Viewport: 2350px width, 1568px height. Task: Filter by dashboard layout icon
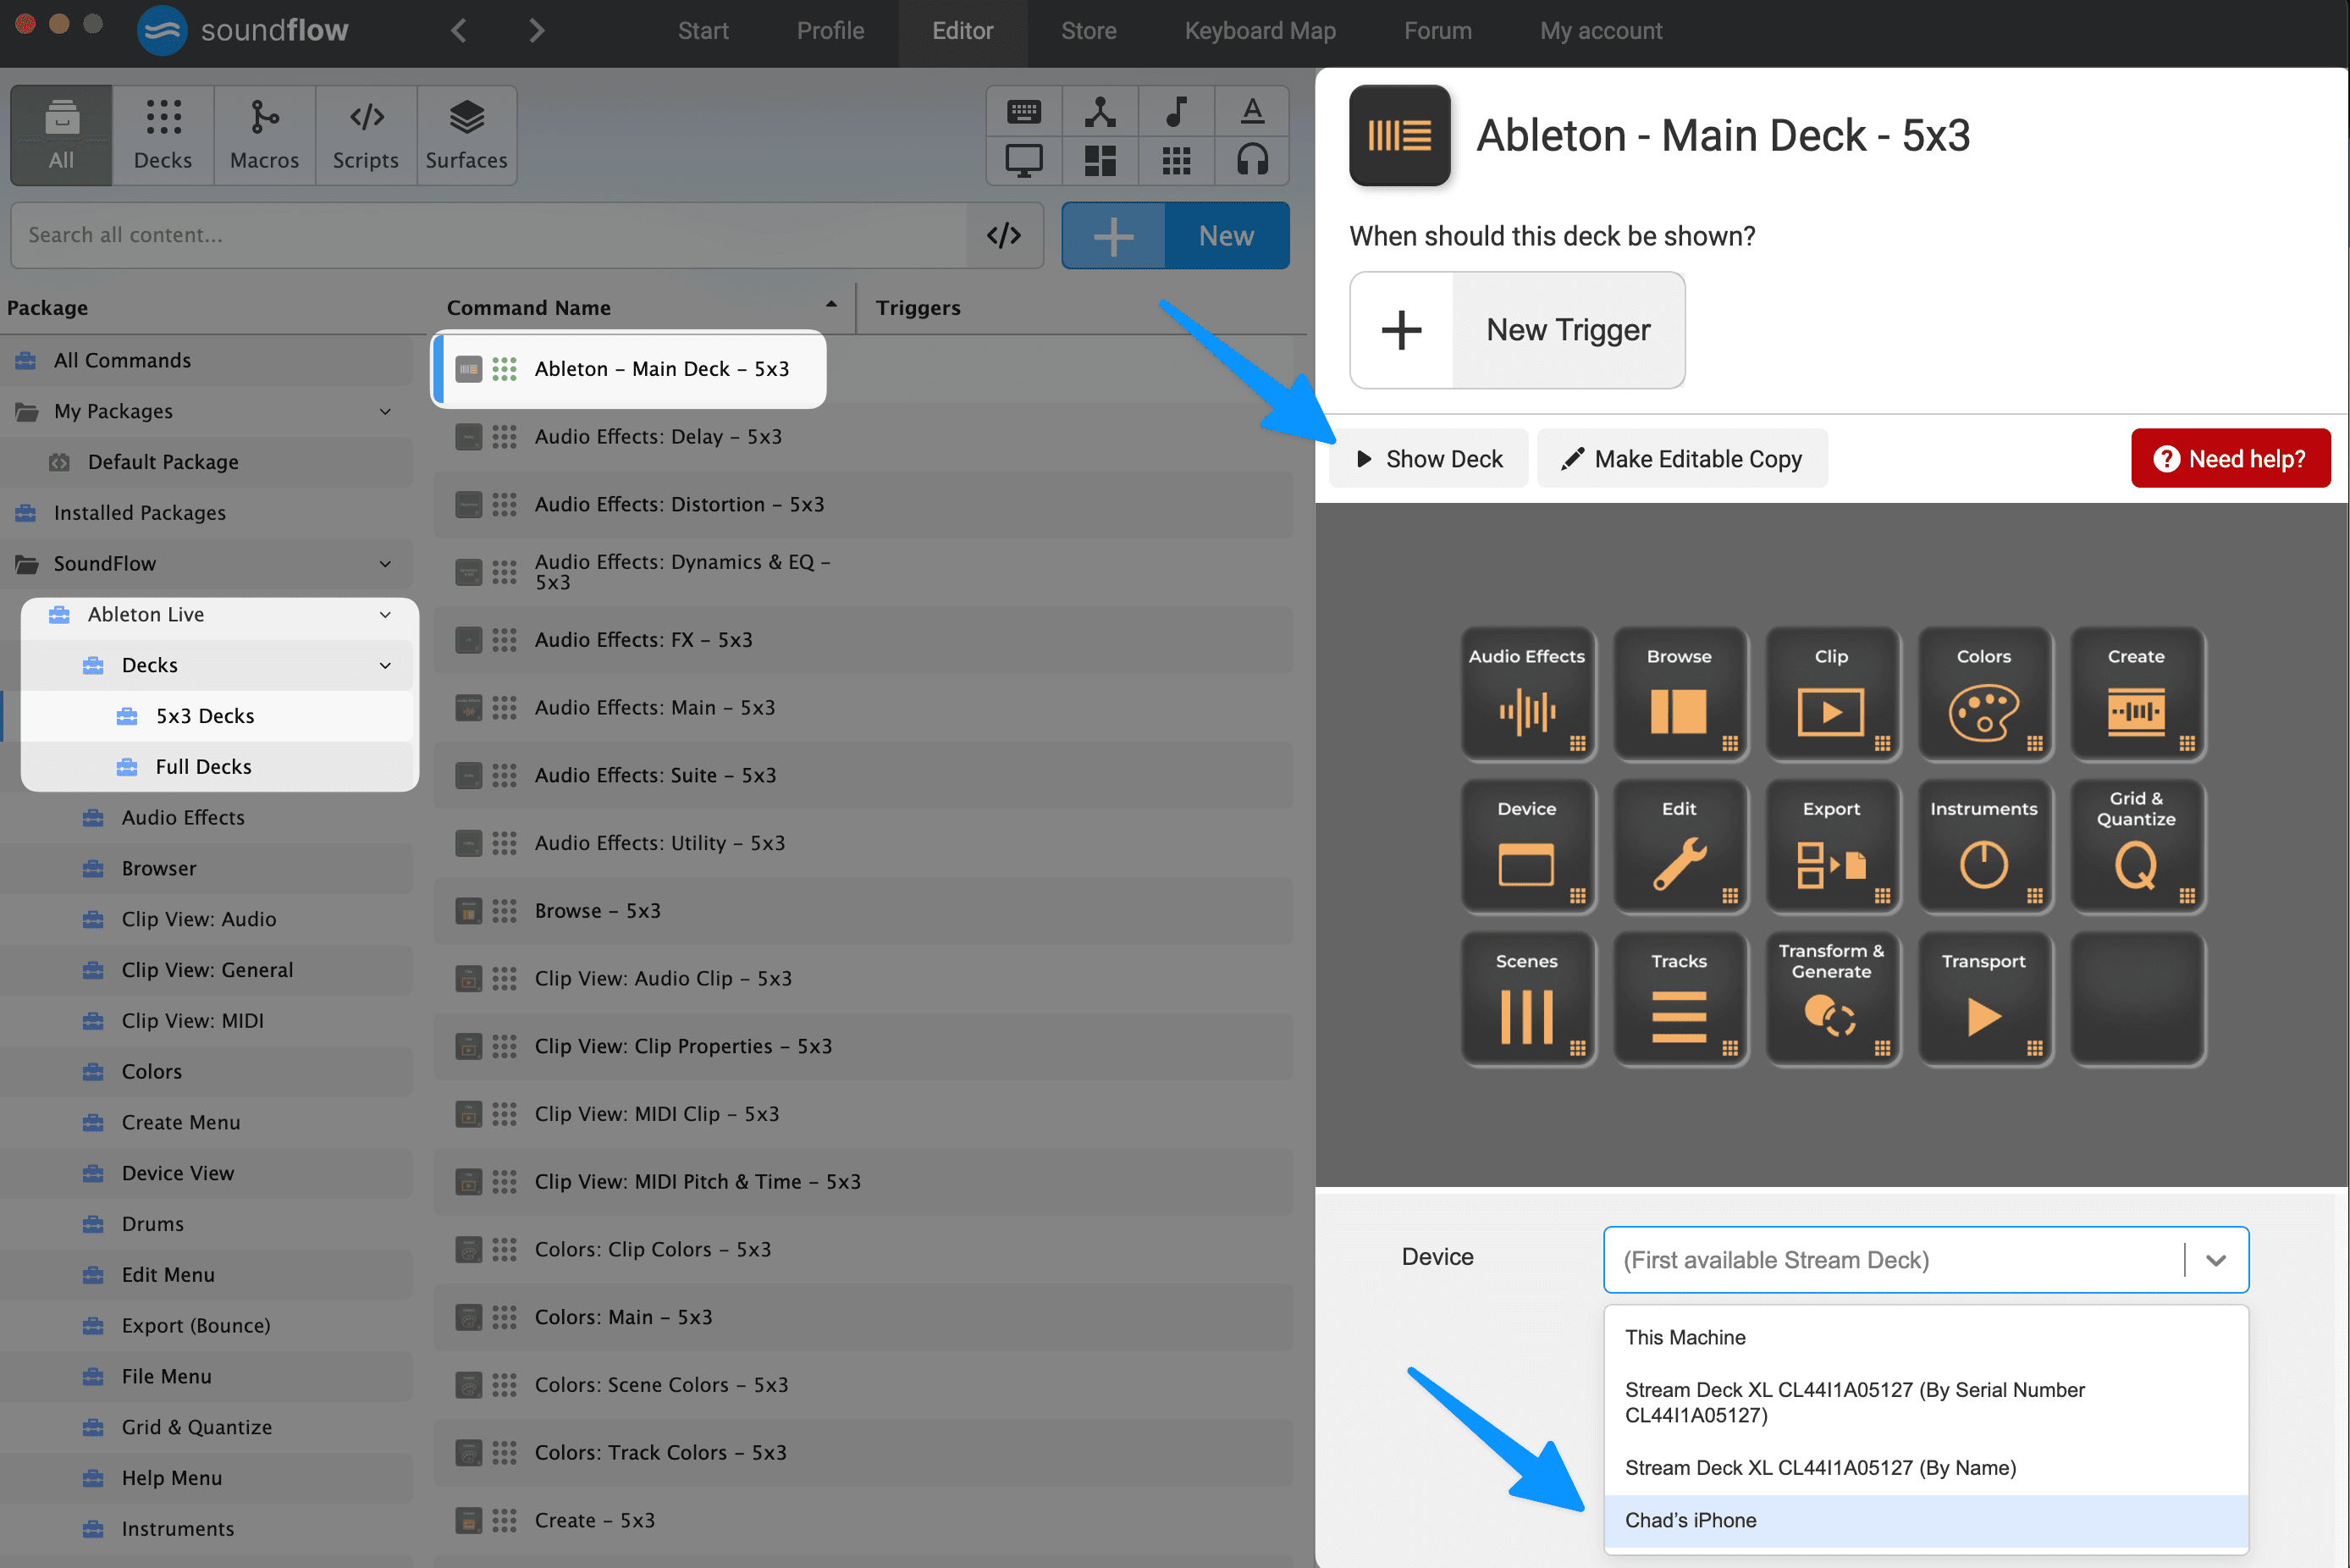(x=1100, y=160)
